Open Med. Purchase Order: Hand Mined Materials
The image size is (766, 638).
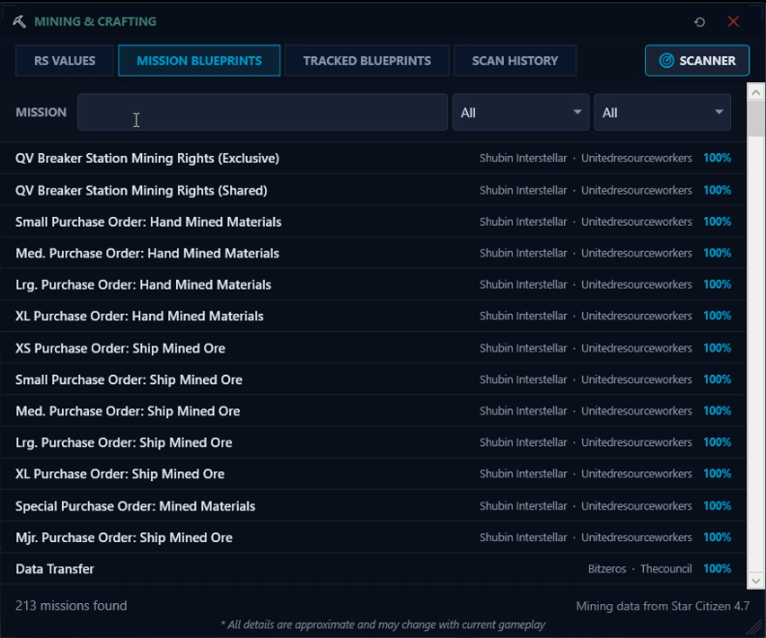tap(373, 254)
